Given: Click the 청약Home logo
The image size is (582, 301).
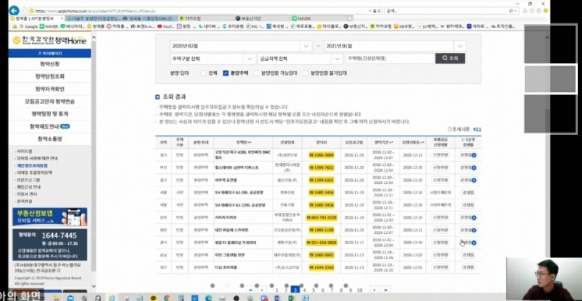Looking at the screenshot, I should [49, 41].
